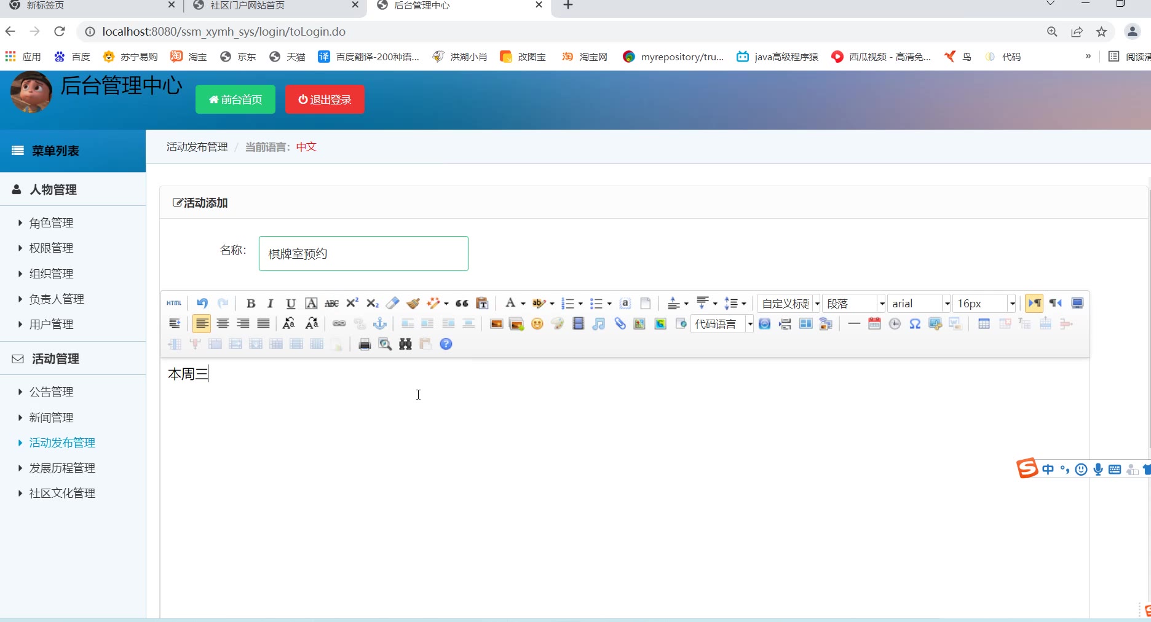
Task: Undo the last edit
Action: point(202,303)
